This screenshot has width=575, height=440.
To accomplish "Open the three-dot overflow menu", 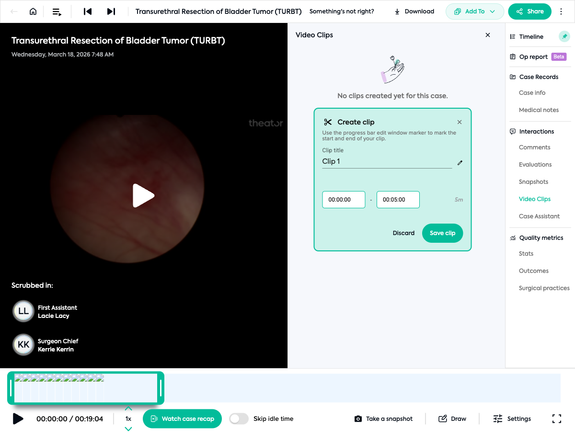I will [x=561, y=11].
